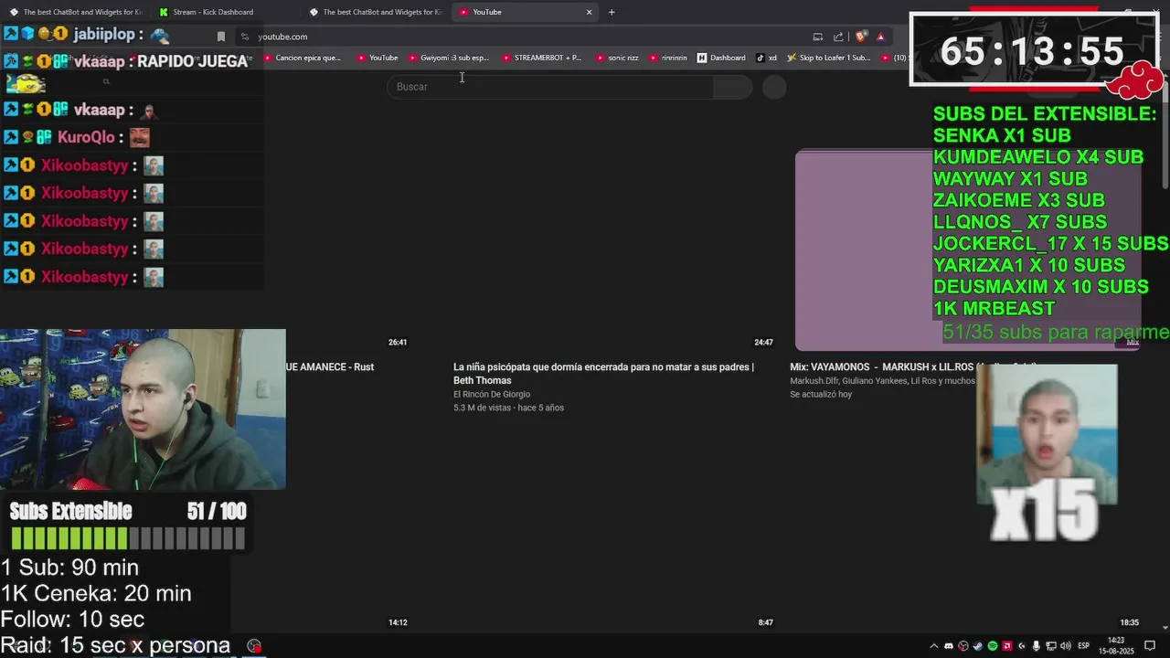1170x658 pixels.
Task: Open network status tray icon
Action: point(1051,646)
